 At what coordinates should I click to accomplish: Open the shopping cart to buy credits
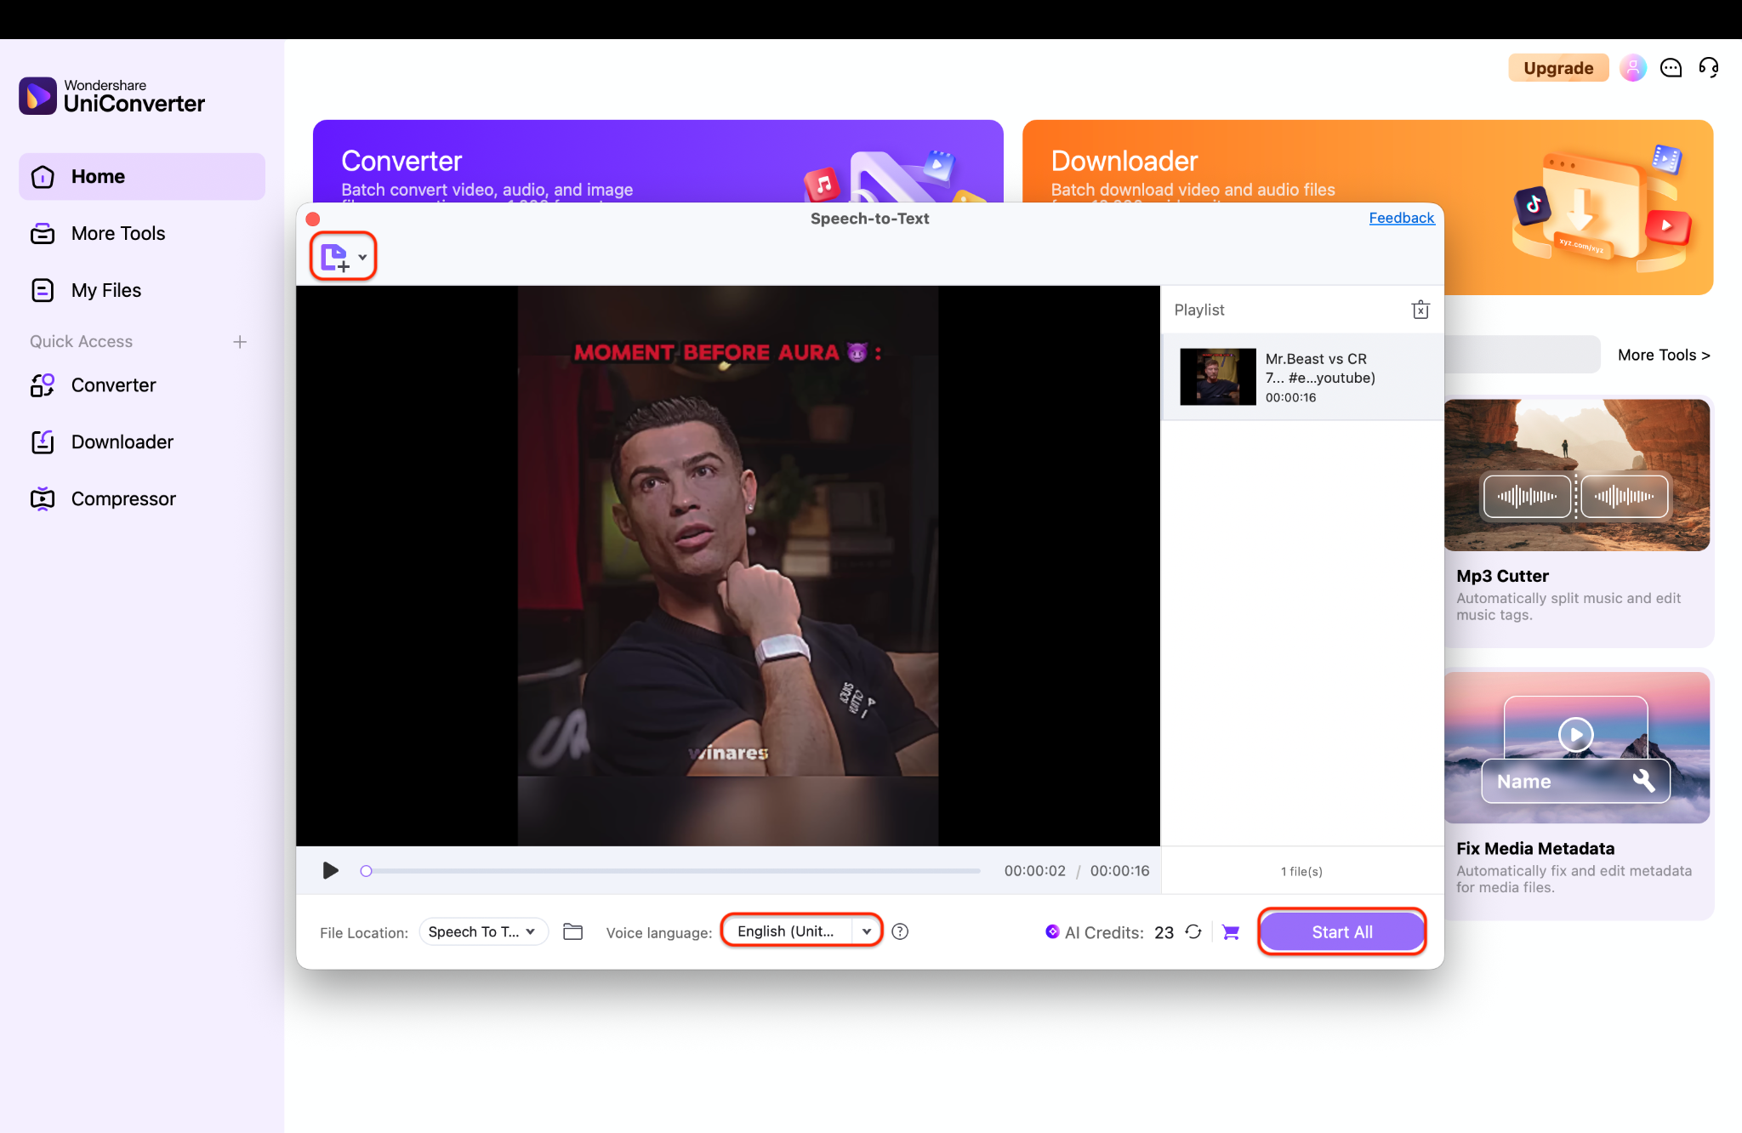click(1230, 931)
